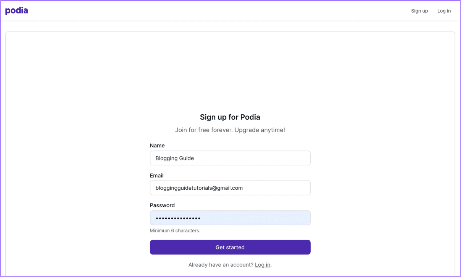Follow the Log in link below the button
Viewport: 461px width, 277px height.
point(263,265)
